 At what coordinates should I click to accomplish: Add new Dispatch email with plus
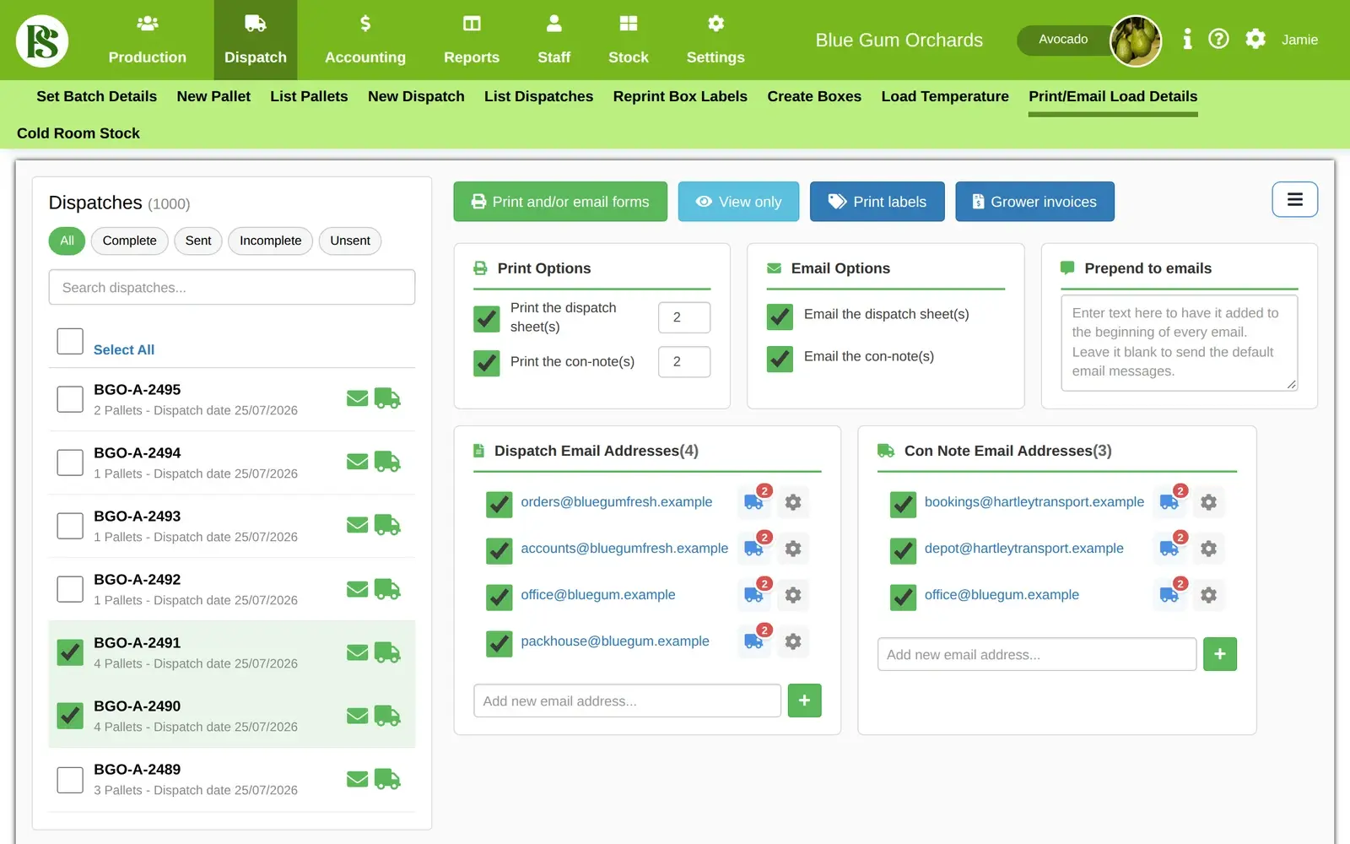tap(804, 701)
